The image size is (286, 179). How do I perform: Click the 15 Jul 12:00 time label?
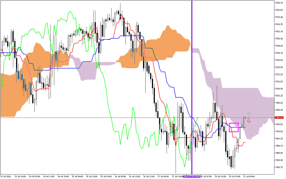coord(92,177)
